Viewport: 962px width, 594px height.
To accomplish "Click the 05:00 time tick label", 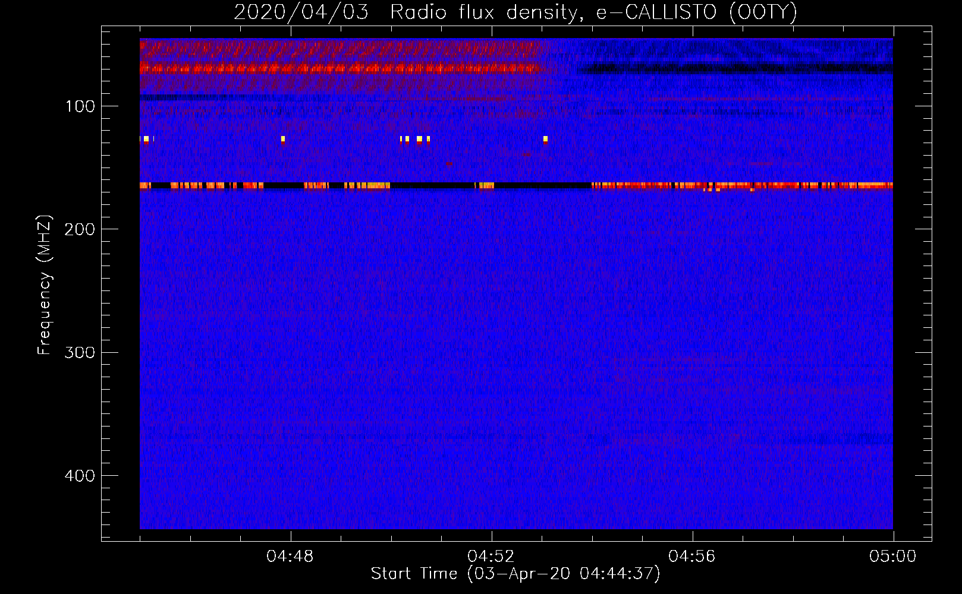I will click(x=893, y=557).
